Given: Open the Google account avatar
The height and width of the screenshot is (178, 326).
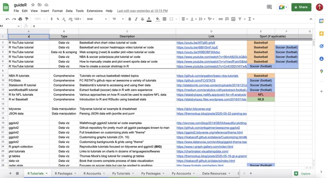Looking at the screenshot, I should [319, 7].
